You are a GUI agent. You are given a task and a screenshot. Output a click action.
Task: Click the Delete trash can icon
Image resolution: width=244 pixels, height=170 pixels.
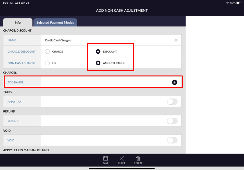[x=138, y=159]
